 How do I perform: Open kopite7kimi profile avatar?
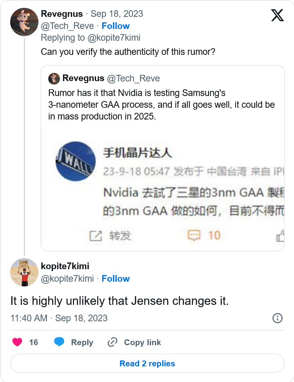pos(24,273)
